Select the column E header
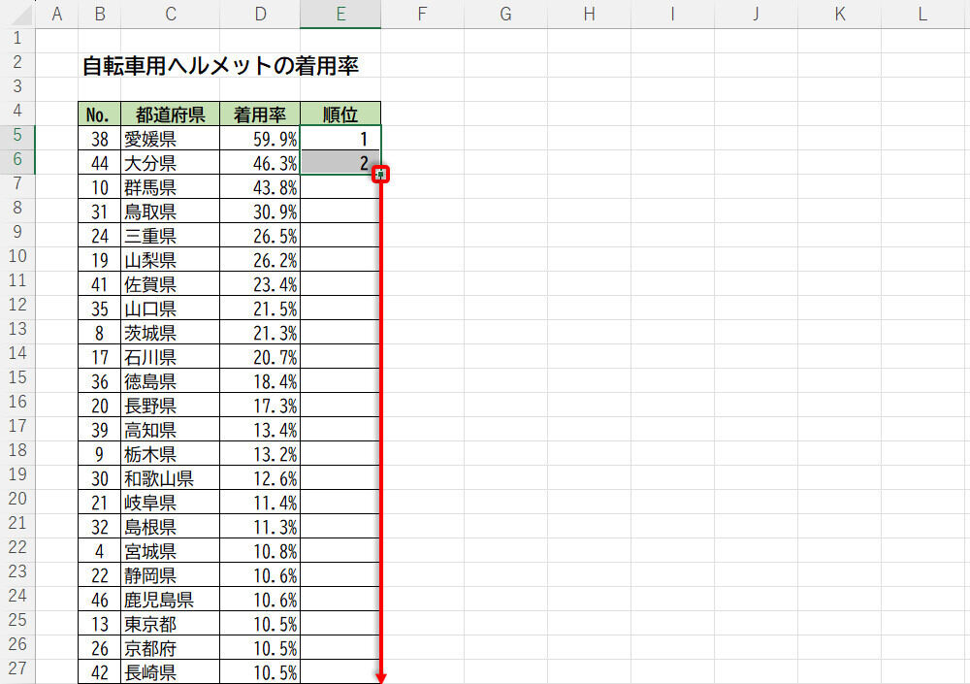 [340, 14]
